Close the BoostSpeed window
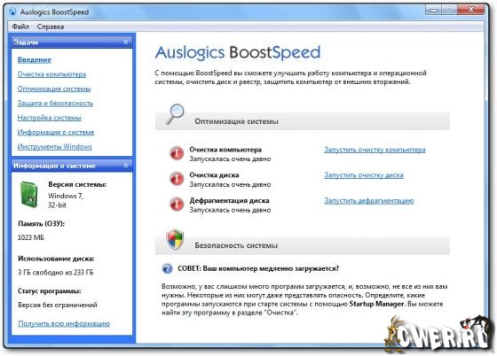Screen dimensions: 497x356 [471, 10]
